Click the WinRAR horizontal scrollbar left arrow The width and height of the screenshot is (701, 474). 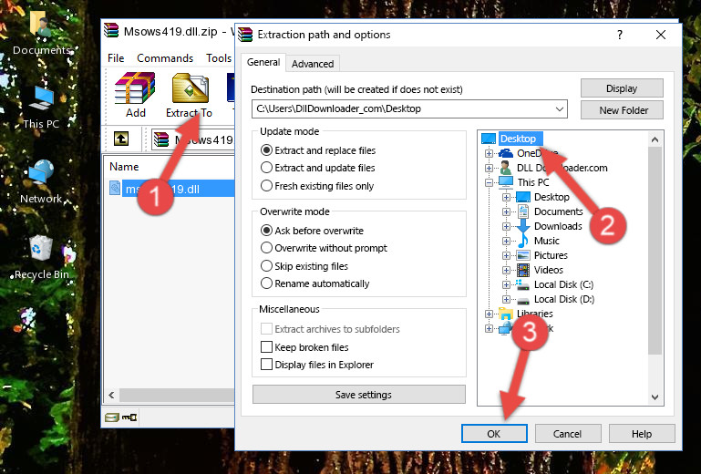112,395
